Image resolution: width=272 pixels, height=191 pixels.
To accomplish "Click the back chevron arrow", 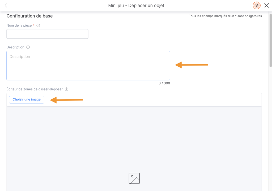I will pos(6,6).
